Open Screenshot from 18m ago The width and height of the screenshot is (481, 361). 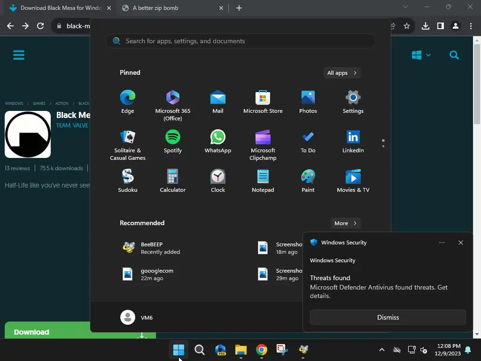279,248
